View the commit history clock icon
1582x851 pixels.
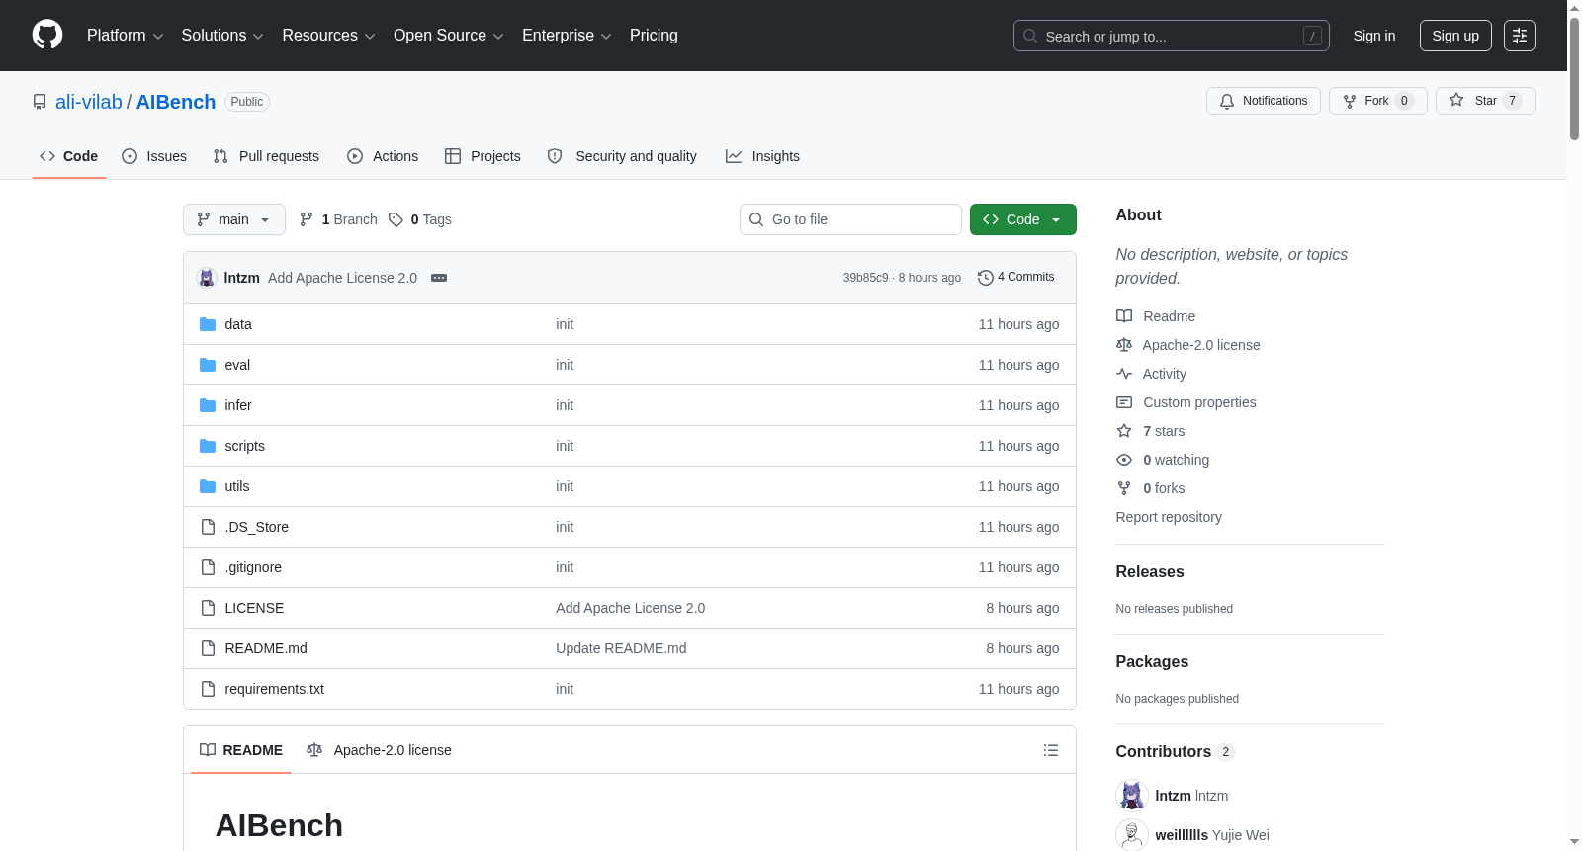click(x=985, y=278)
